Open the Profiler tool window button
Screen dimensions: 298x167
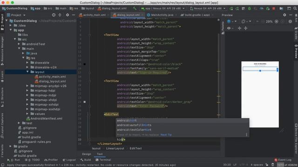51,160
